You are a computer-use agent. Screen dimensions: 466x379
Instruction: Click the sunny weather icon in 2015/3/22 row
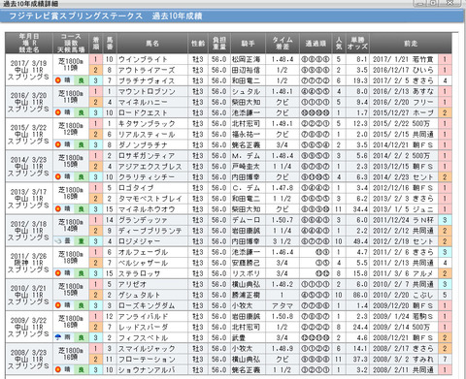click(58, 144)
